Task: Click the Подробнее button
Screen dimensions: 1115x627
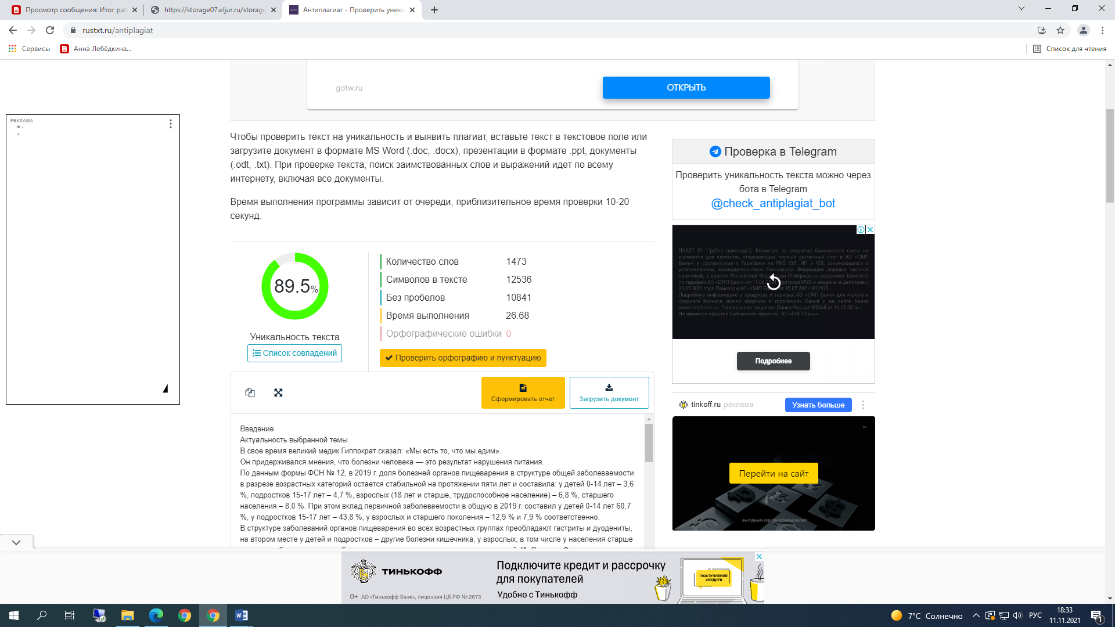Action: (773, 361)
